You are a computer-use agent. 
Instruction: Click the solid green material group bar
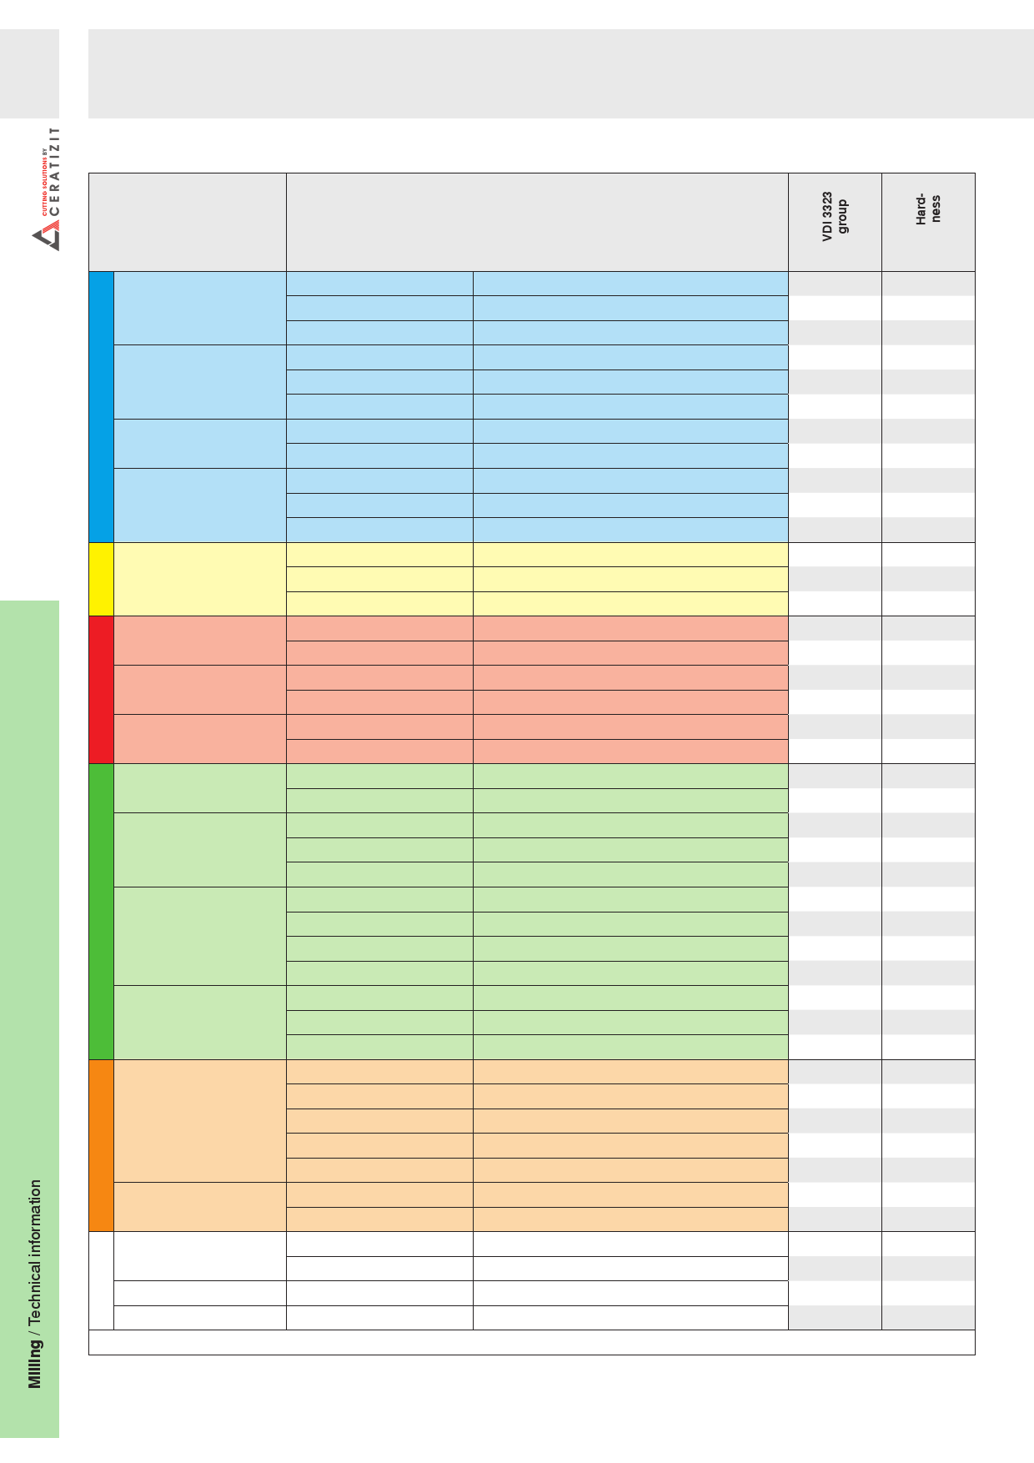coord(101,912)
